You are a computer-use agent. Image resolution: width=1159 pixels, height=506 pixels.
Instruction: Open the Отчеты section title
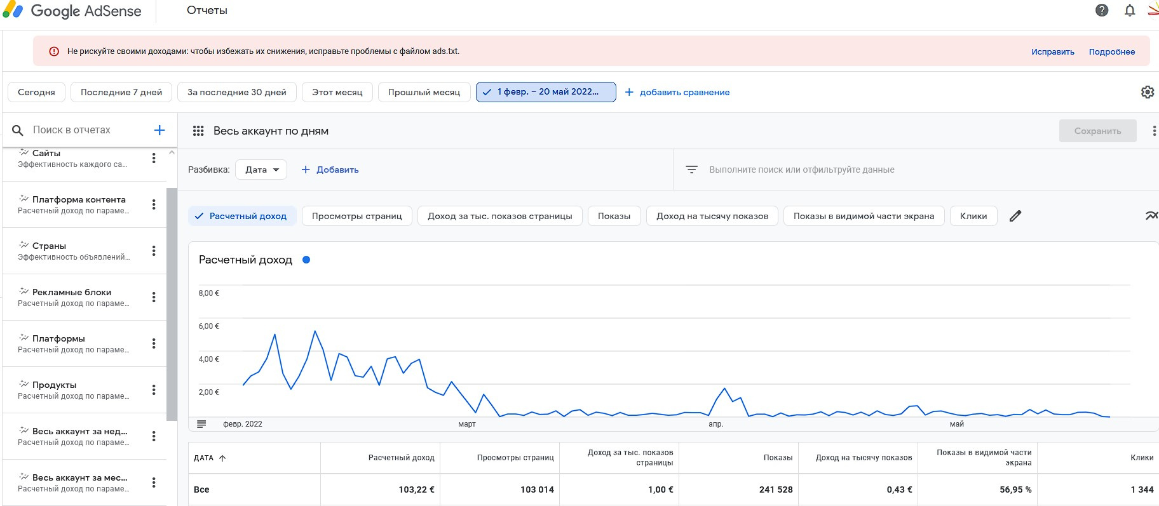[207, 10]
